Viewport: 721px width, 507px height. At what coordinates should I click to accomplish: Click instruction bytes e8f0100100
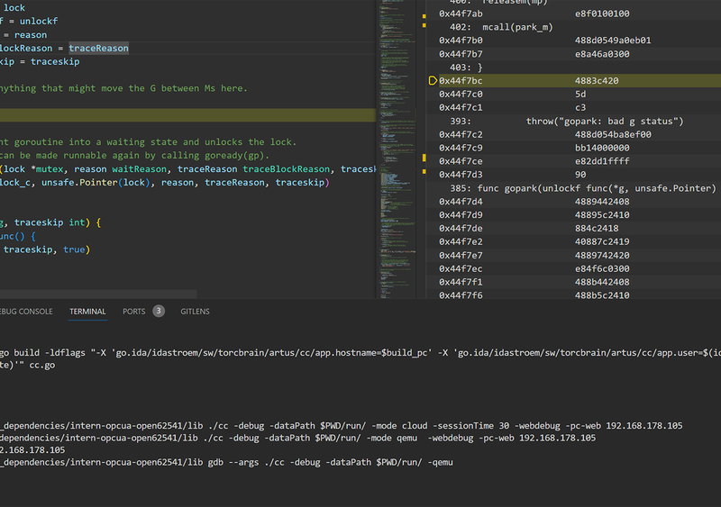(602, 14)
